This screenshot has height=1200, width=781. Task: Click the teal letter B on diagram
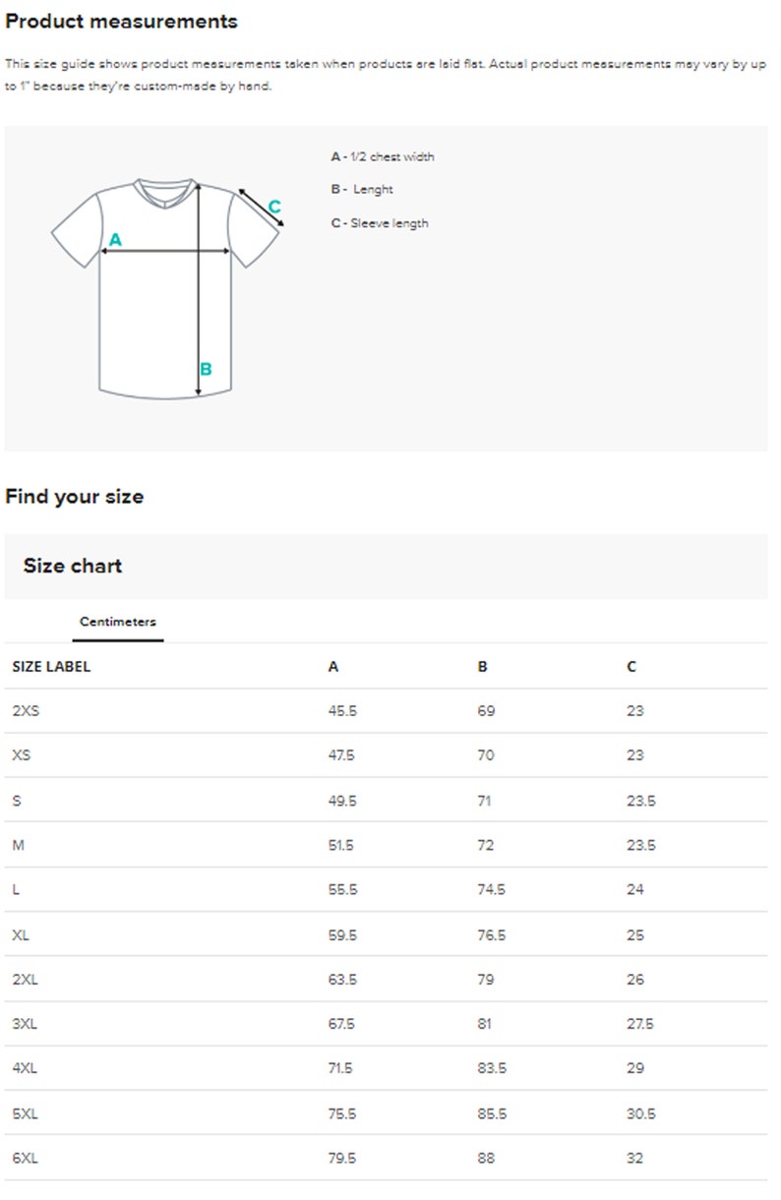click(x=206, y=370)
